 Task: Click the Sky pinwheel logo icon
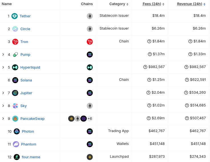point(15,106)
